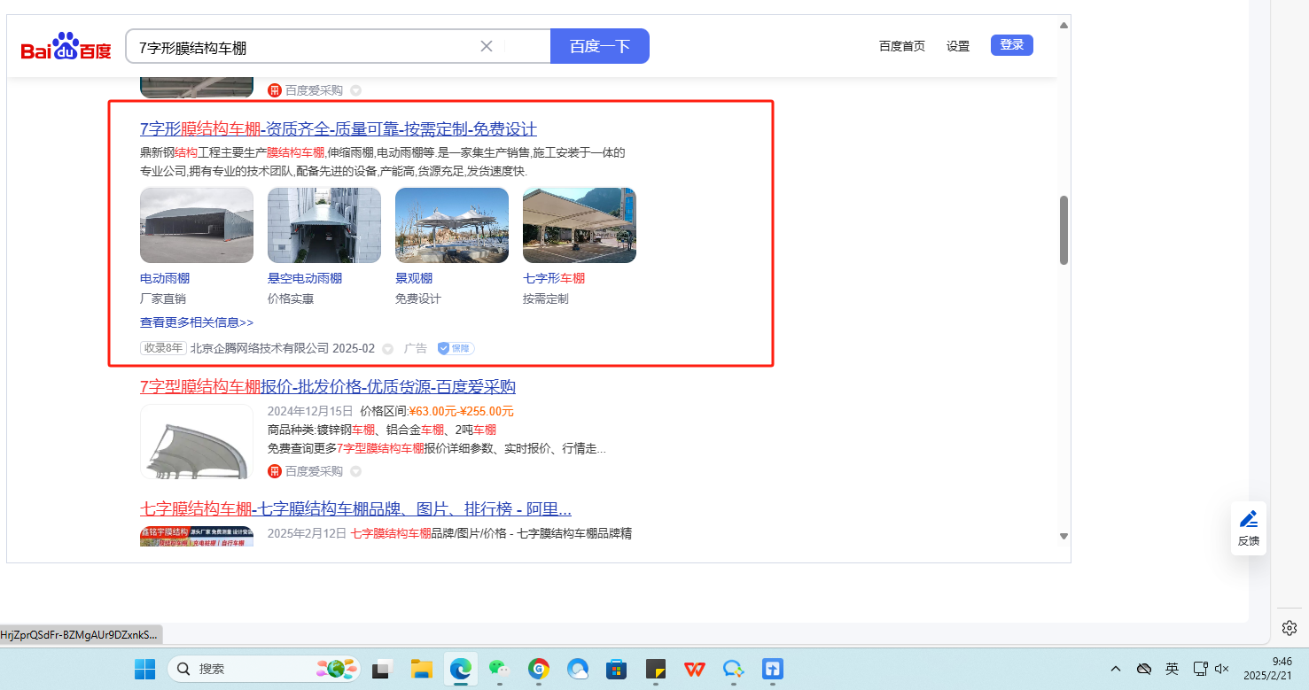
Task: Click the Baidu logo
Action: tap(66, 47)
